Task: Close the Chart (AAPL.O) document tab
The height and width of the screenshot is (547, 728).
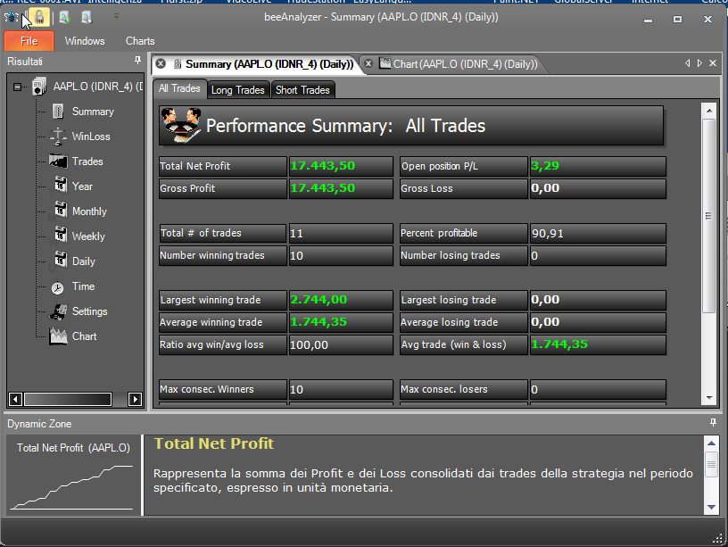Action: click(368, 63)
